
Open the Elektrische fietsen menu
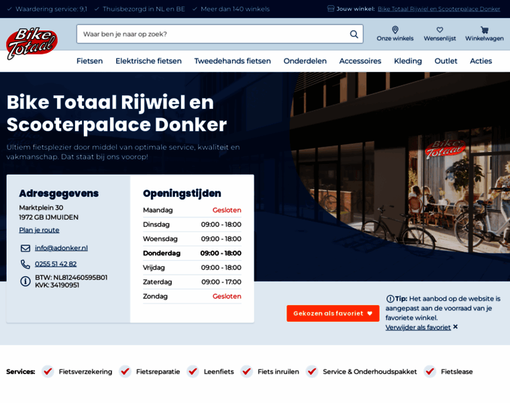[x=148, y=61]
